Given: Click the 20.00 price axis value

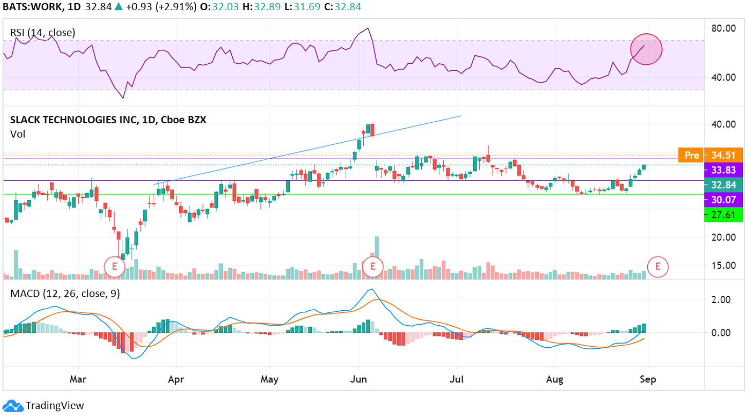Looking at the screenshot, I should pyautogui.click(x=724, y=237).
